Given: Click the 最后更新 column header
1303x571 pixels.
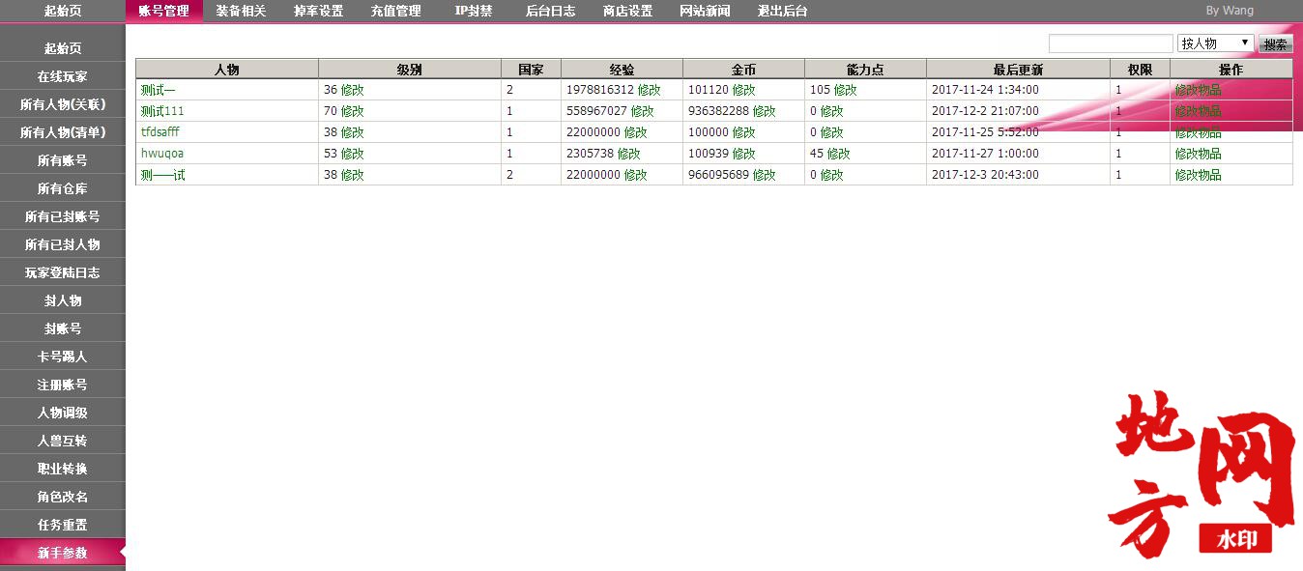Looking at the screenshot, I should click(1018, 70).
